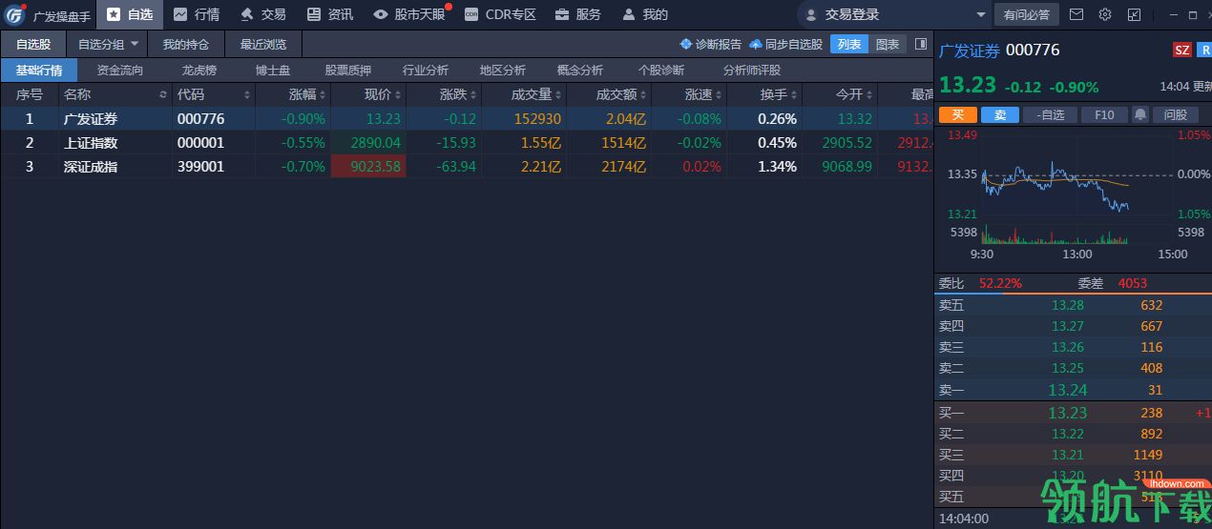
Task: Open the F10 info button
Action: point(1104,114)
